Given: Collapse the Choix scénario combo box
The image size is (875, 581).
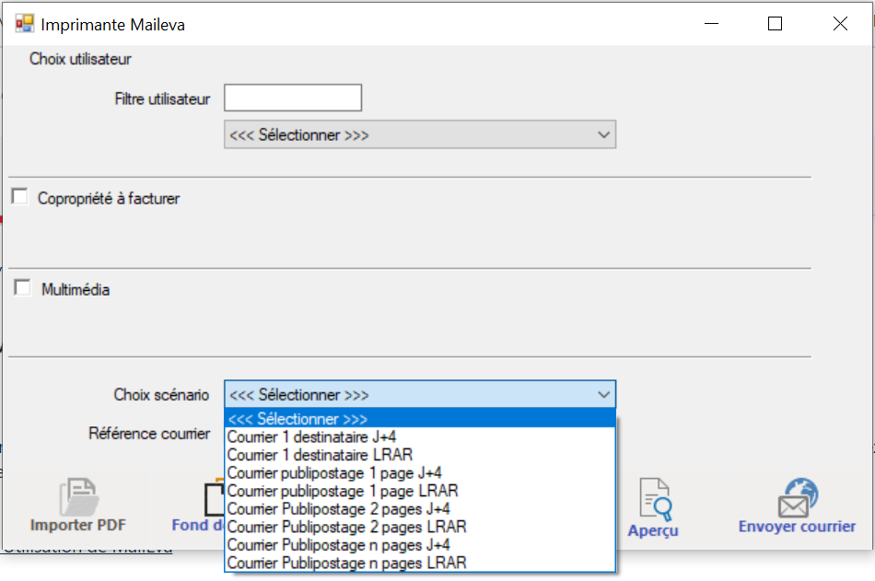Looking at the screenshot, I should pyautogui.click(x=420, y=395).
